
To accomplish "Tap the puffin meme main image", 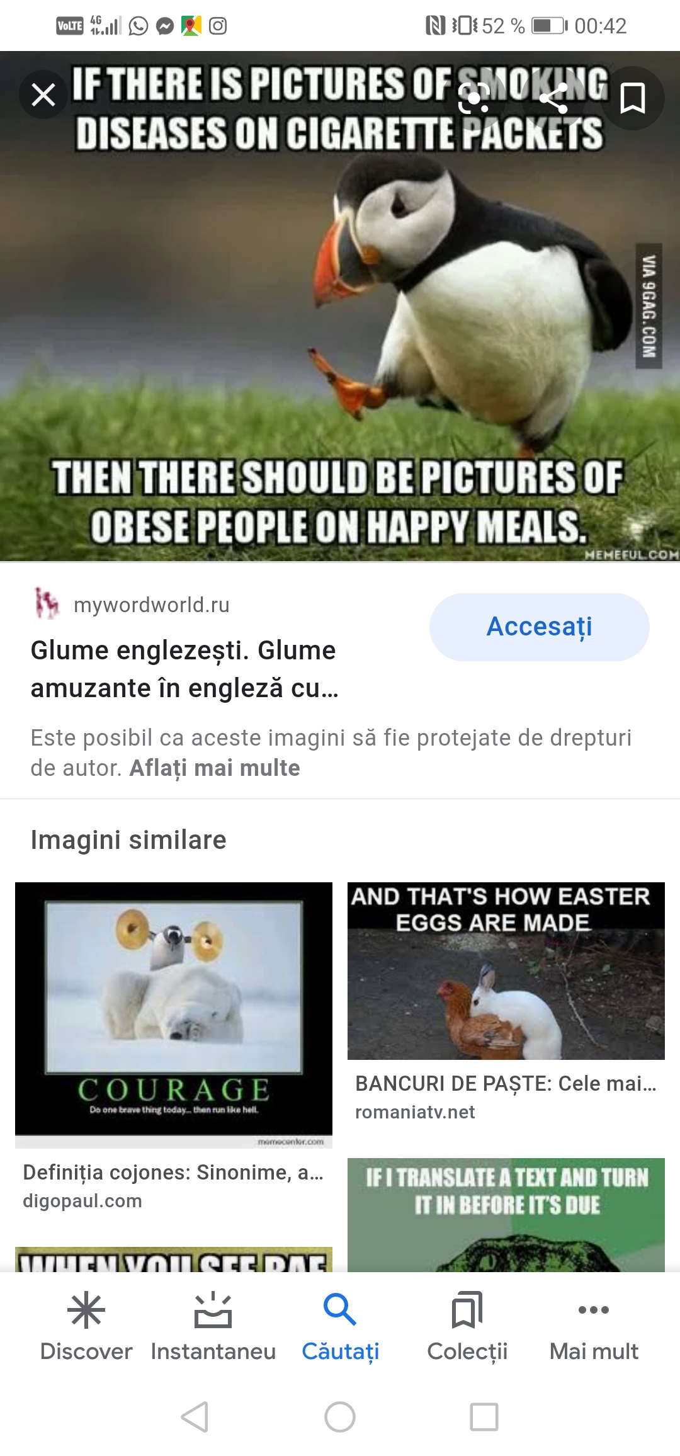I will point(340,306).
